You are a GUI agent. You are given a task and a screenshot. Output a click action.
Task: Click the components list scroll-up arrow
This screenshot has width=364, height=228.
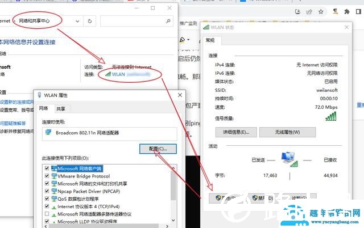point(173,167)
